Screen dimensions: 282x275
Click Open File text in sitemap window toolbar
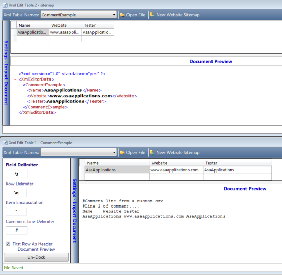coord(136,15)
